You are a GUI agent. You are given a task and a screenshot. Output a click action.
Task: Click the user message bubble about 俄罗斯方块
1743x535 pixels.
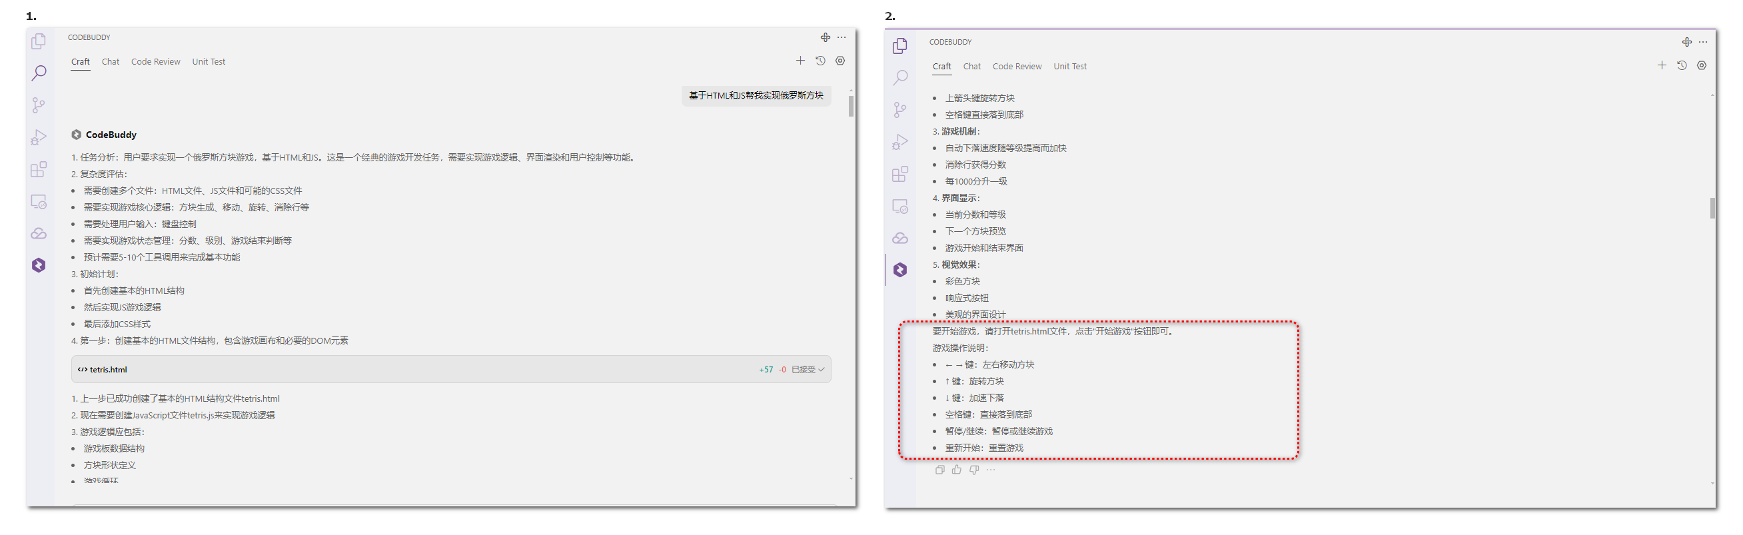[x=756, y=95]
